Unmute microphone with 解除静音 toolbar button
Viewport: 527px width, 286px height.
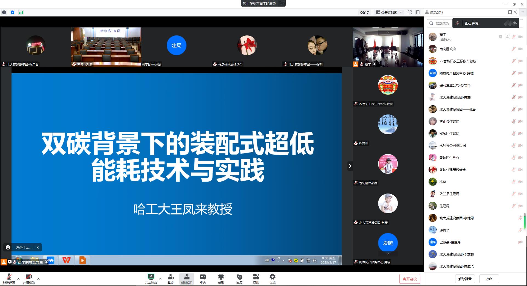tap(9, 279)
